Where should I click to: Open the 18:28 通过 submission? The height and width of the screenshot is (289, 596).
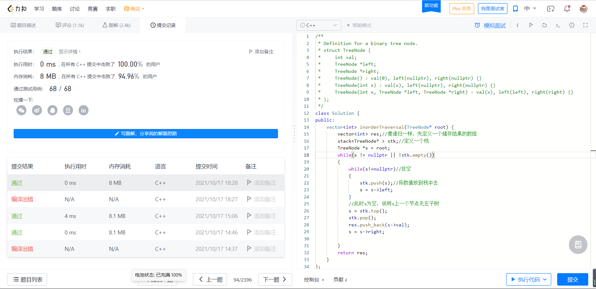tap(17, 183)
